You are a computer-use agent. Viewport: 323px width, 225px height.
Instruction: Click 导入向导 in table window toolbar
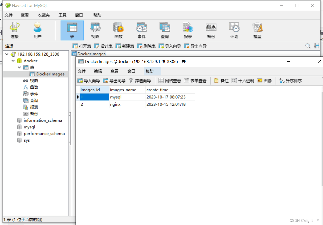88,80
